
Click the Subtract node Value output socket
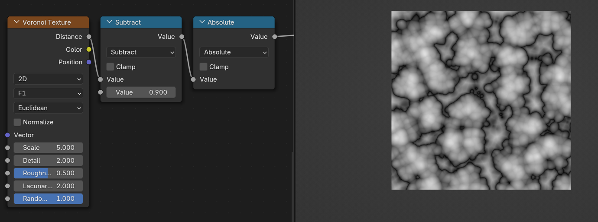click(x=182, y=37)
